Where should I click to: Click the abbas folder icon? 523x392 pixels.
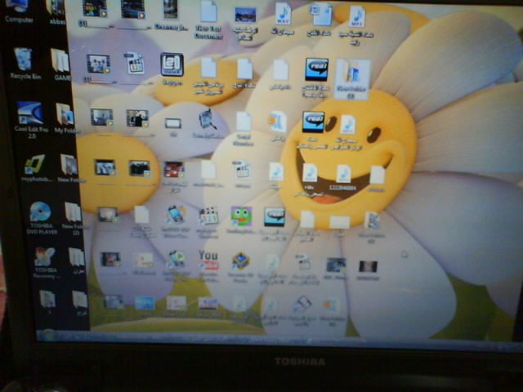[56, 8]
